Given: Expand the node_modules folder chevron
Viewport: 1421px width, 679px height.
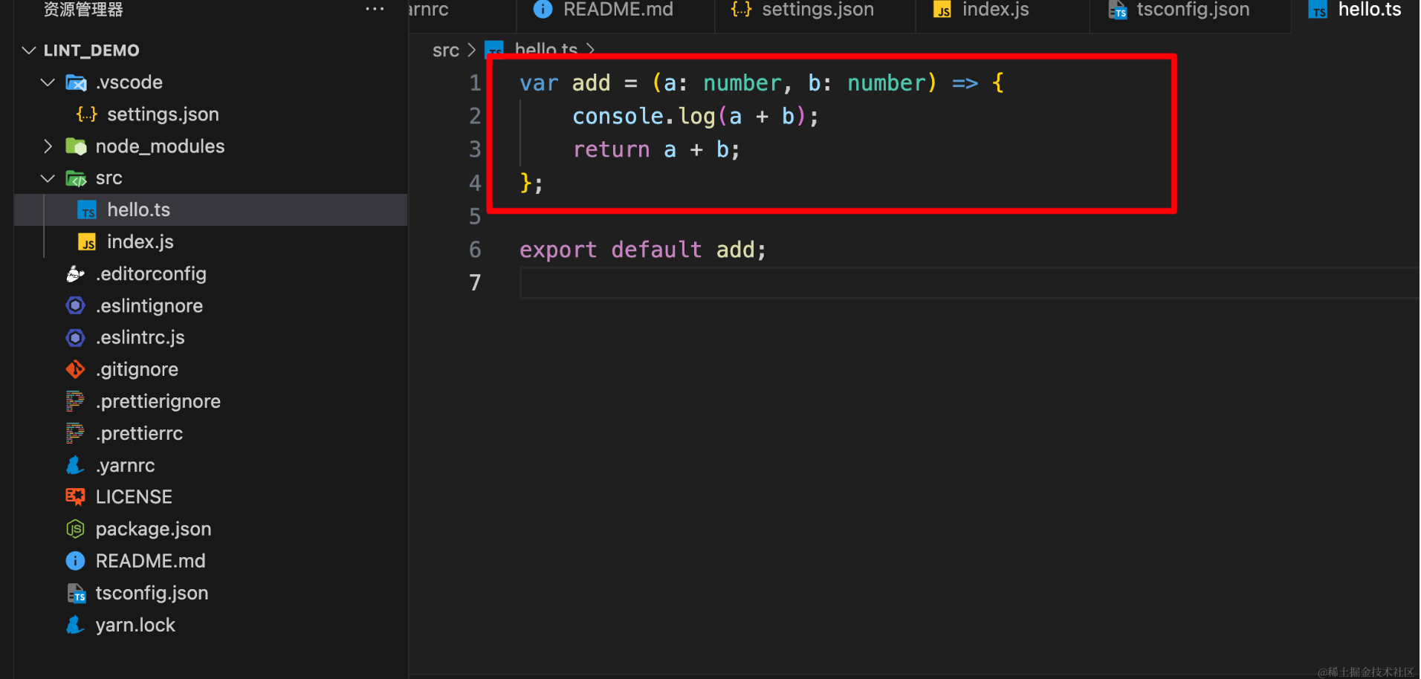Looking at the screenshot, I should click(48, 146).
